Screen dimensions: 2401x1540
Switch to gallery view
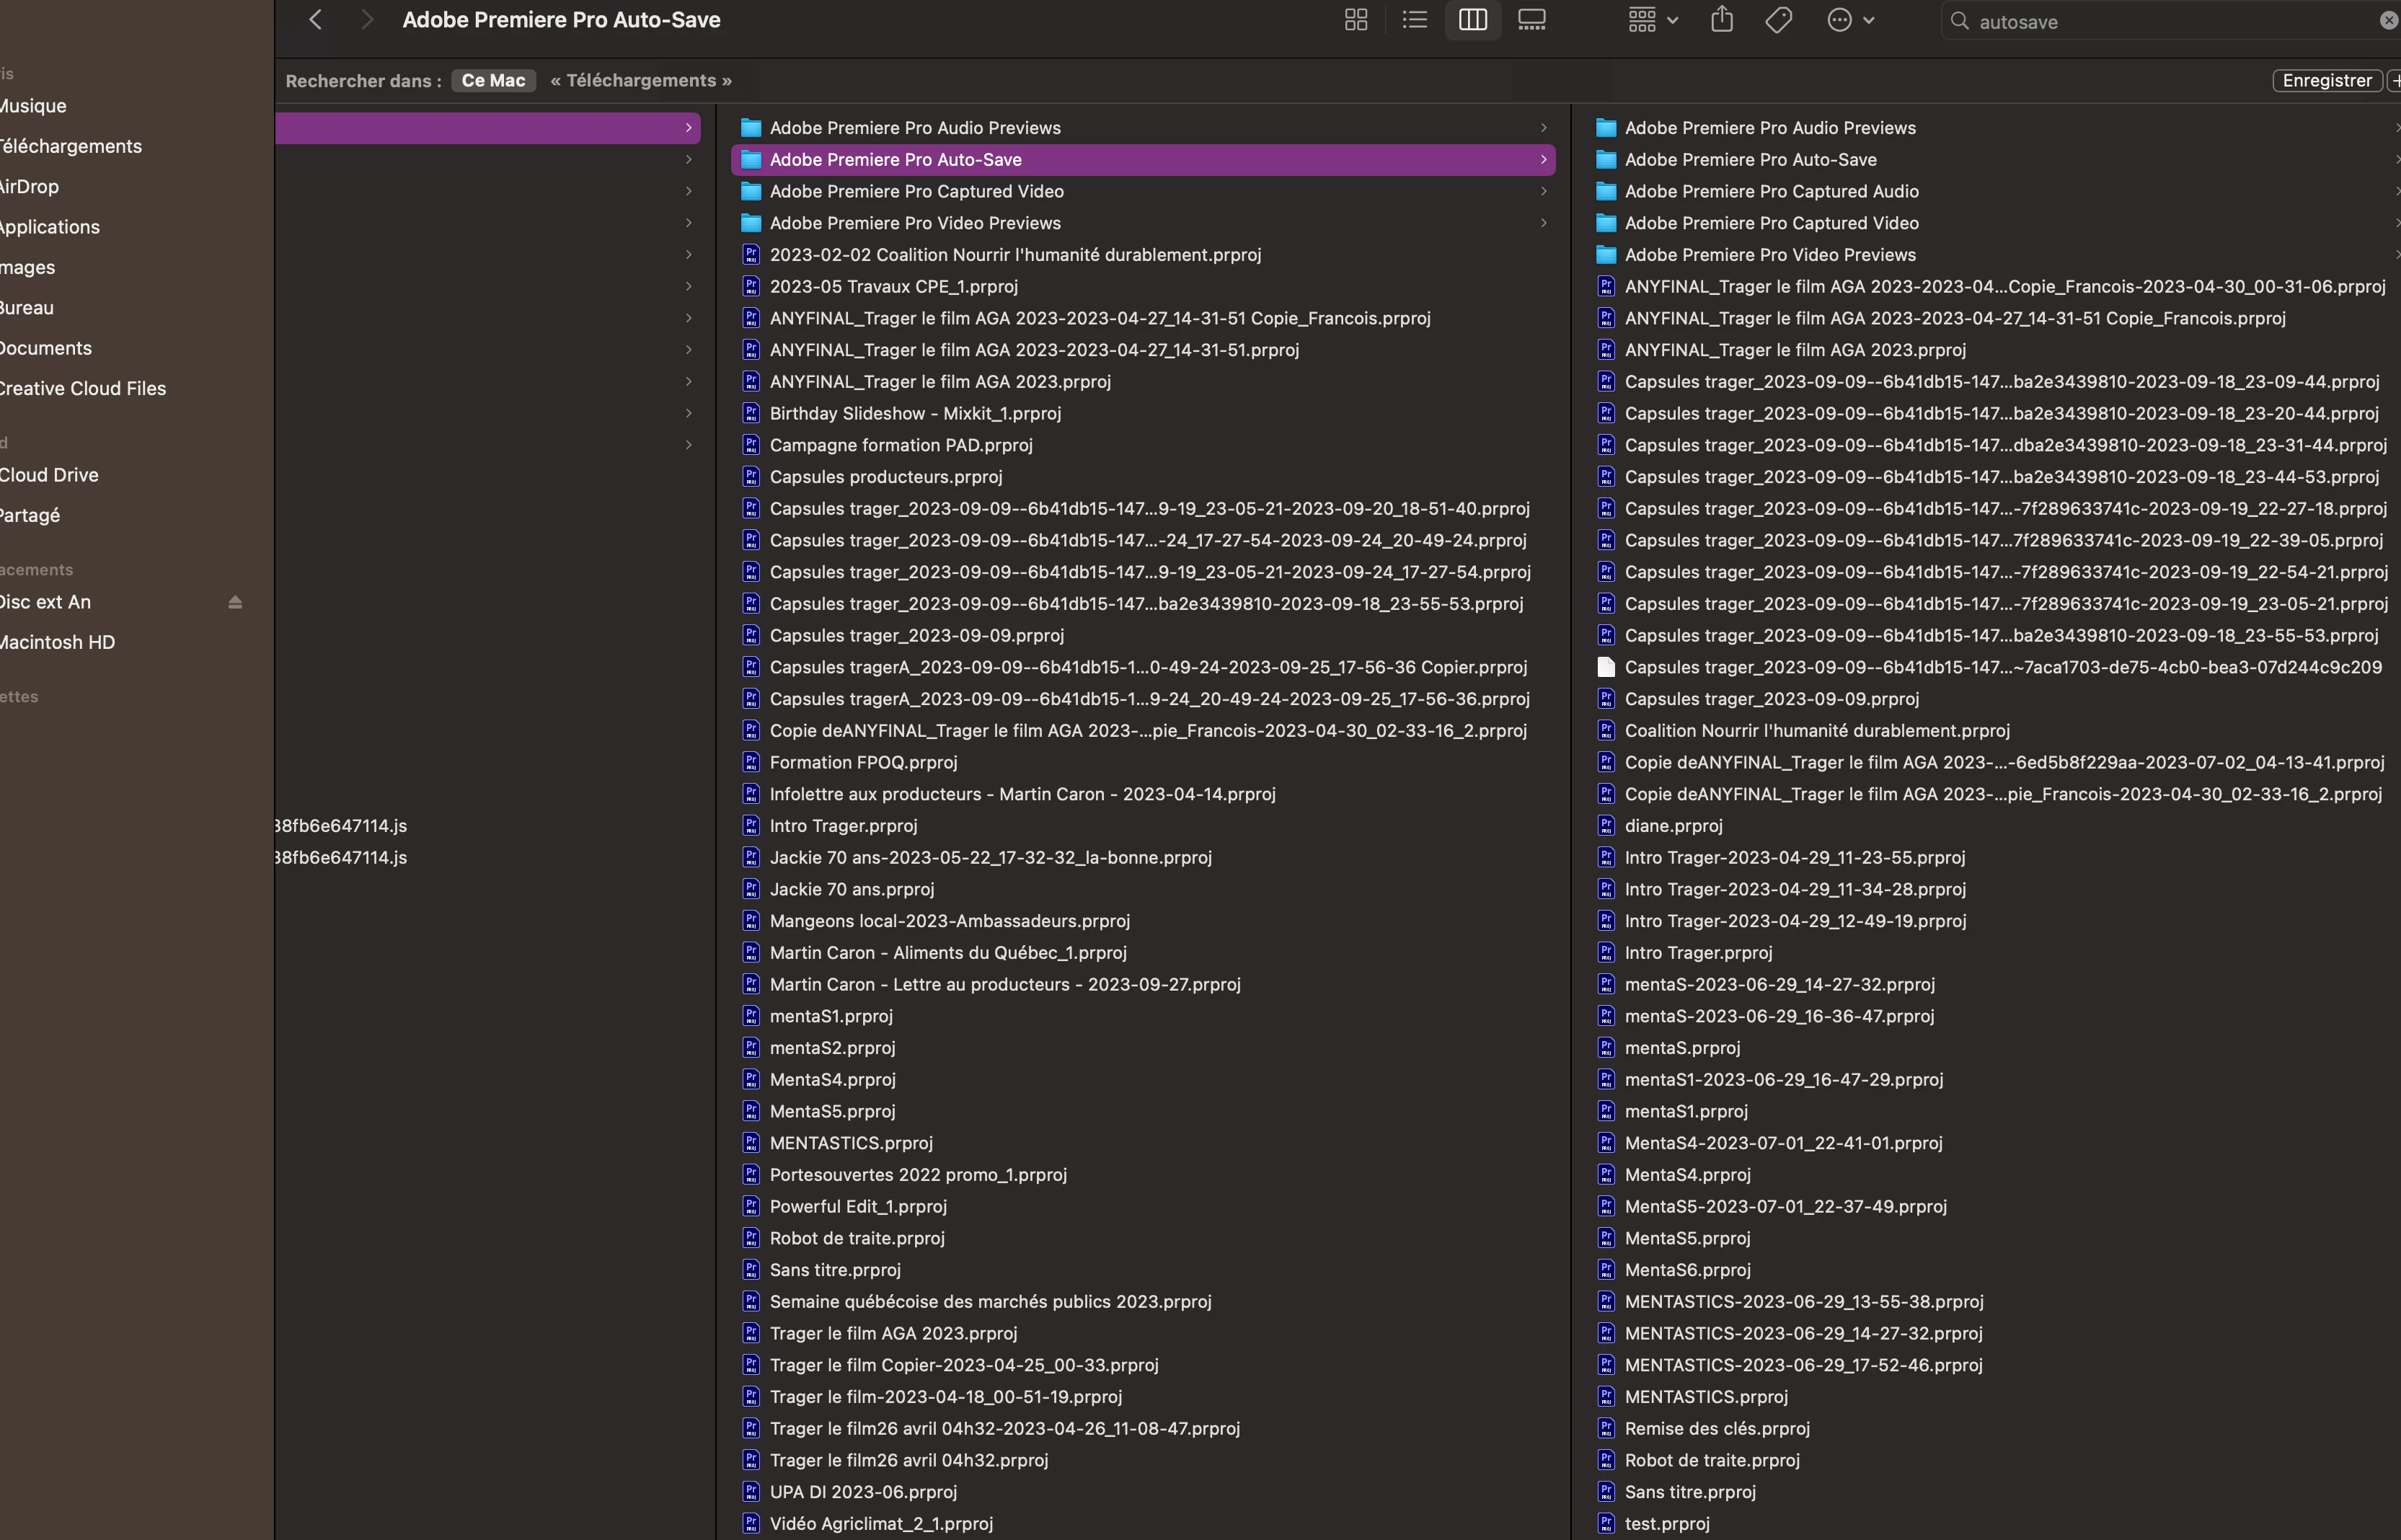tap(1531, 20)
